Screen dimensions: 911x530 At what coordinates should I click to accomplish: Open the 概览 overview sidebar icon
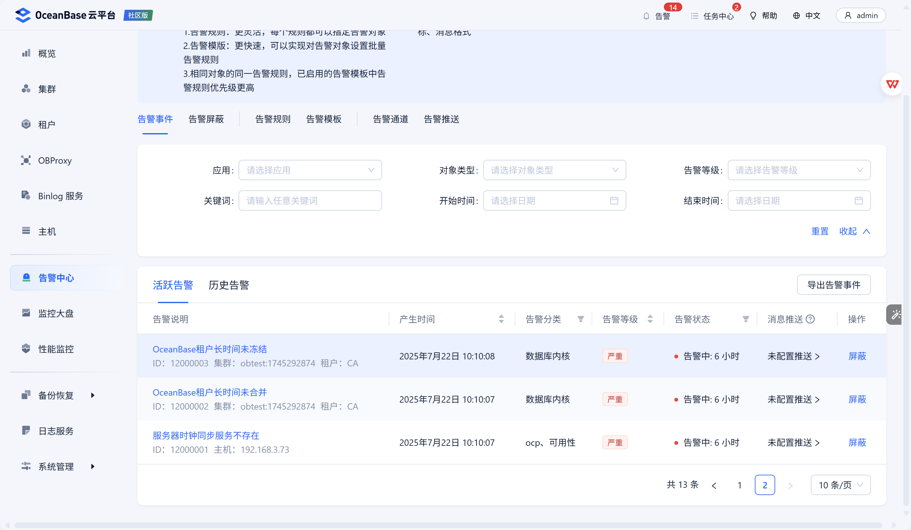click(x=26, y=53)
